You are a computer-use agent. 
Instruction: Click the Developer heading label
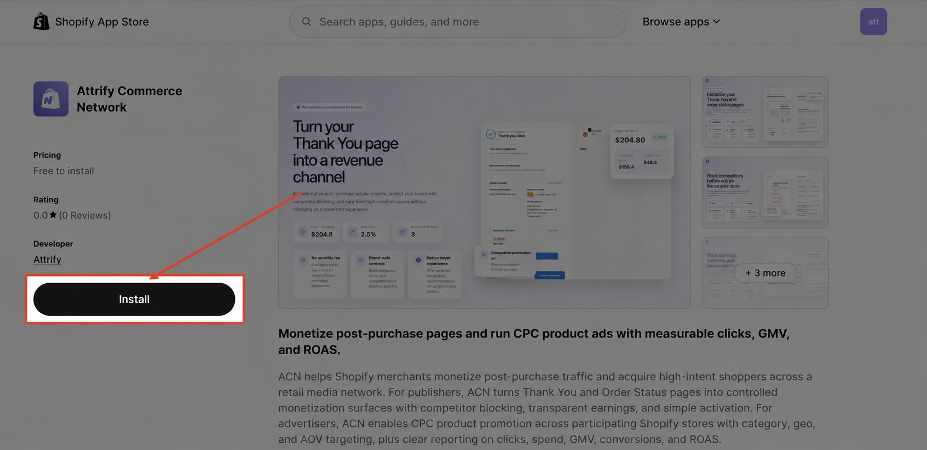click(54, 244)
